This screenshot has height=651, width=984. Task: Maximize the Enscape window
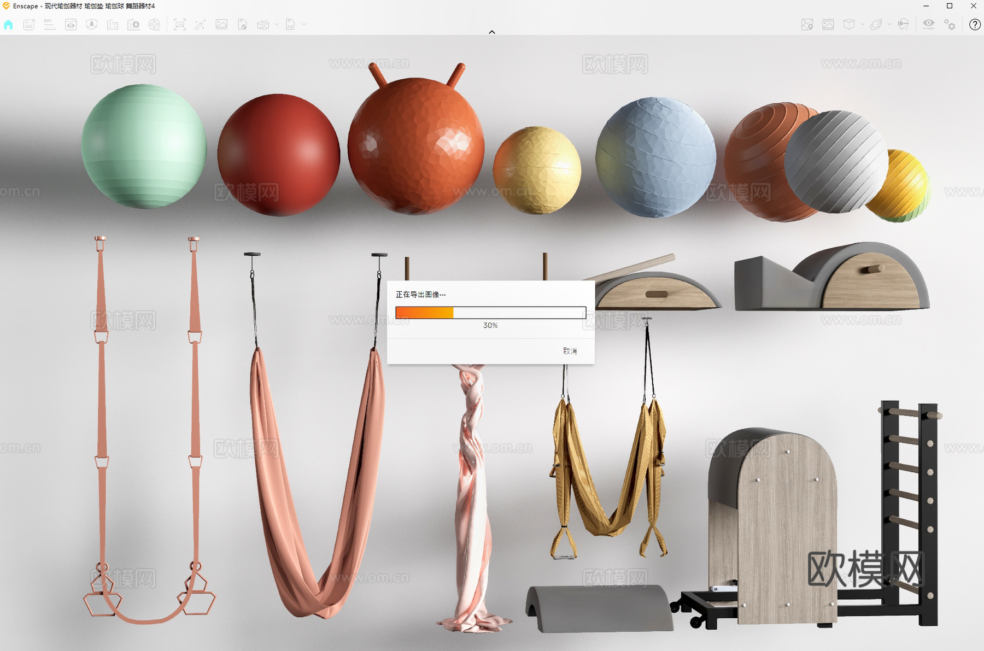950,6
